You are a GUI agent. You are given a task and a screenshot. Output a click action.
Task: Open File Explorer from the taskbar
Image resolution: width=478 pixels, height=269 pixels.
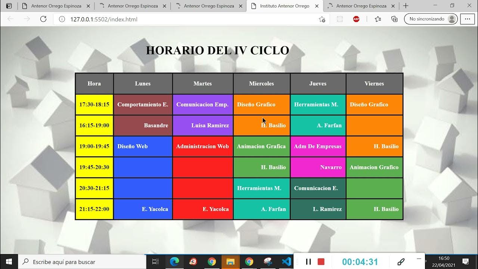(x=230, y=262)
